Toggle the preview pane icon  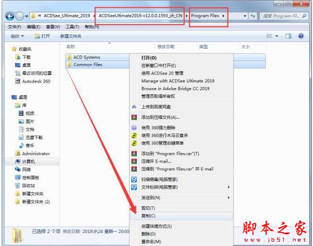[288, 36]
